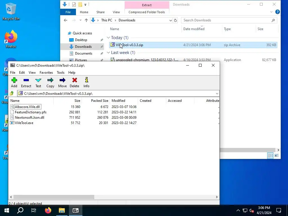288x216 pixels.
Task: Click the Back arrow in Explorer
Action: 66,20
